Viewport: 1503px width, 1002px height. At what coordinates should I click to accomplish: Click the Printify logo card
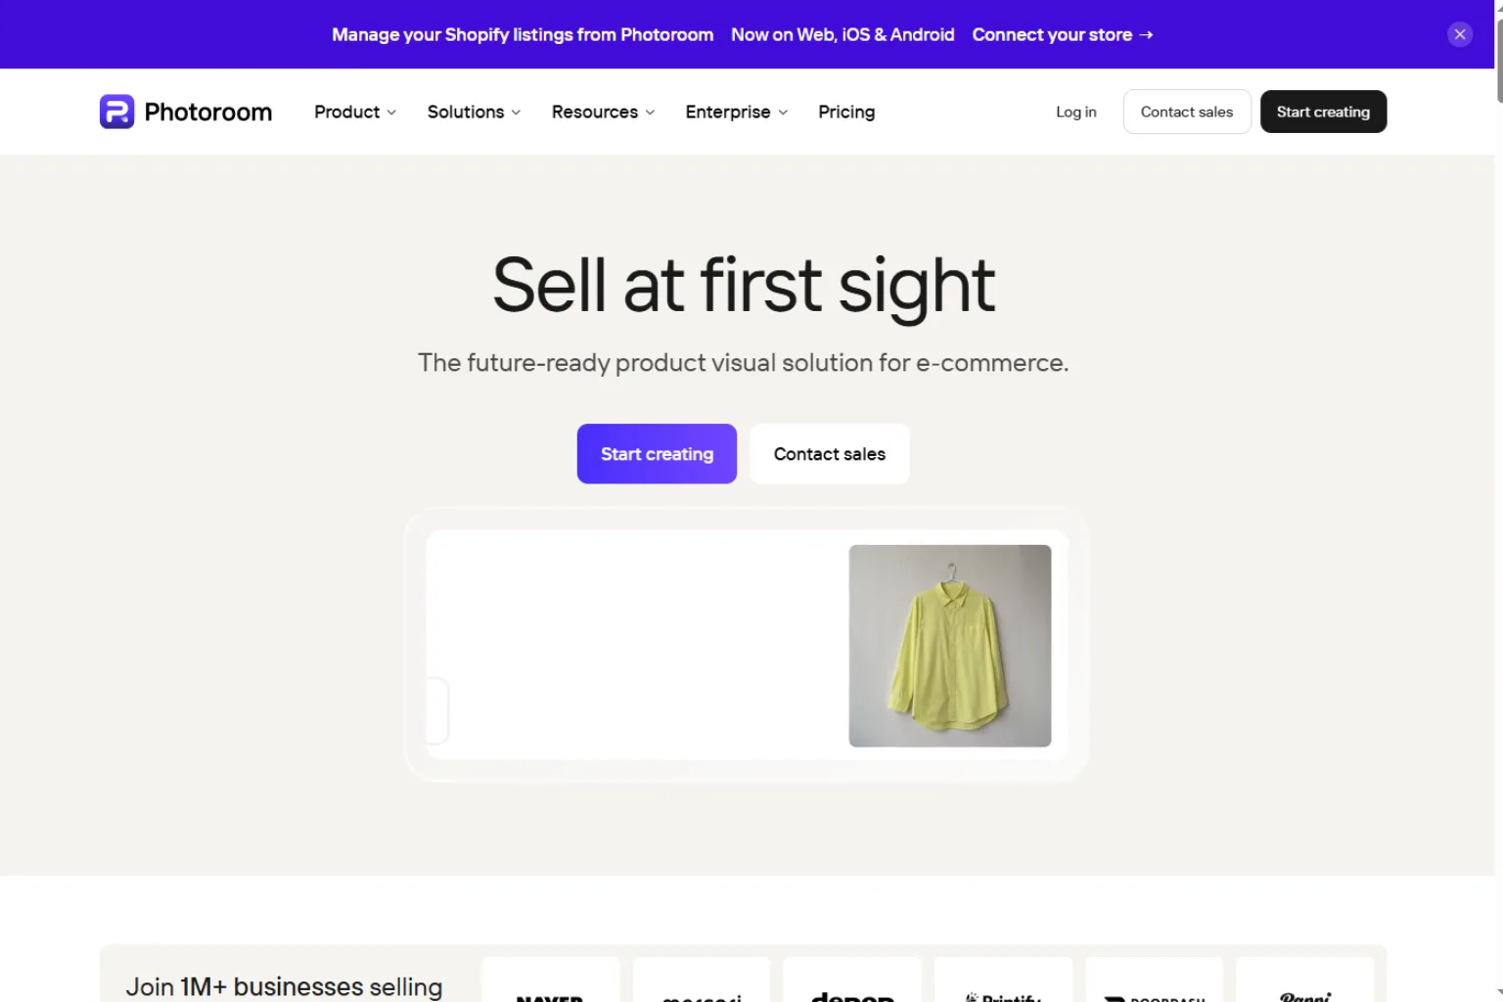(x=1003, y=980)
